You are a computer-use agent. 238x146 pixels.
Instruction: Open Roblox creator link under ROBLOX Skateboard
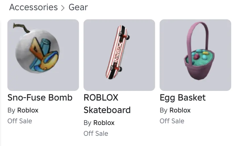(104, 123)
